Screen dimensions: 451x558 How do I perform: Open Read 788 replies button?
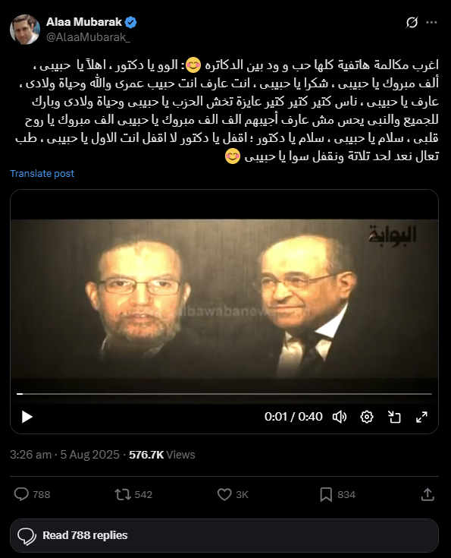[224, 535]
